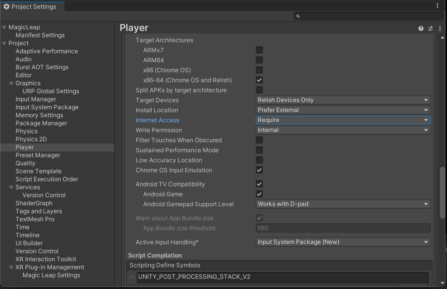Open UI Builder settings
The width and height of the screenshot is (447, 289).
tap(29, 243)
